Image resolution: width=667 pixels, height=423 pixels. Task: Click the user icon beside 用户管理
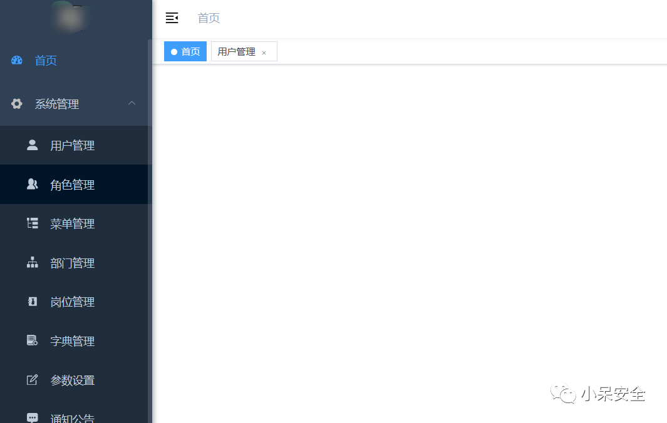click(x=33, y=145)
